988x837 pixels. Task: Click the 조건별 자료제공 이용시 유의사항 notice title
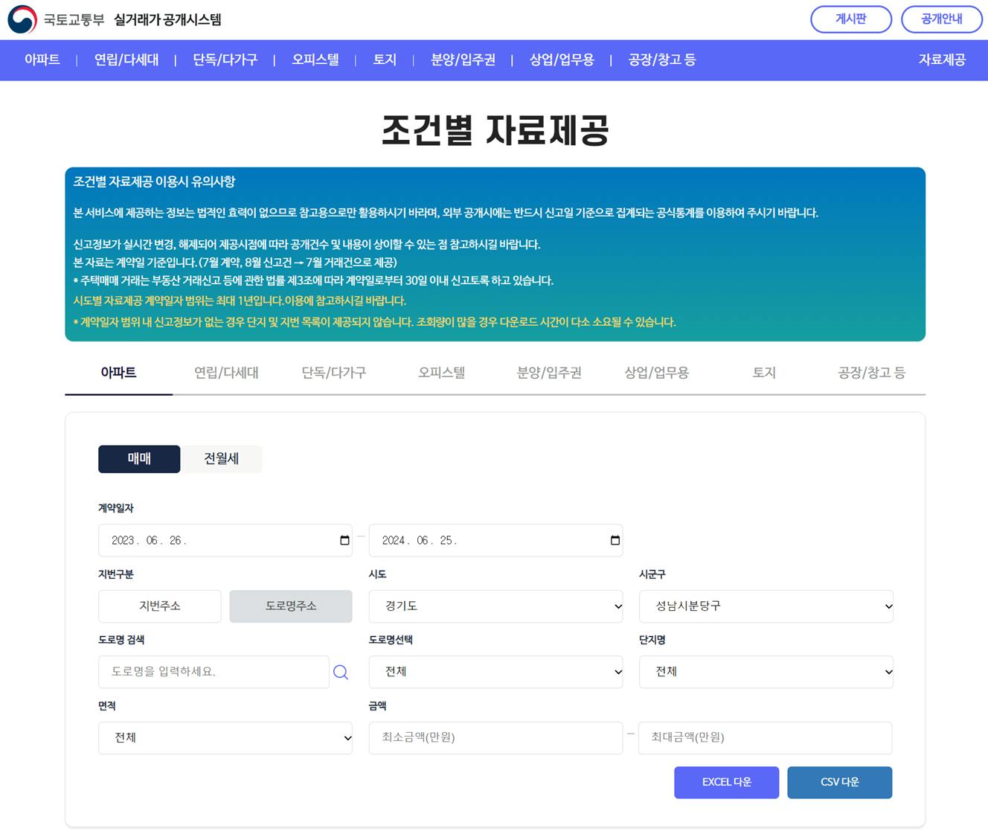(155, 182)
